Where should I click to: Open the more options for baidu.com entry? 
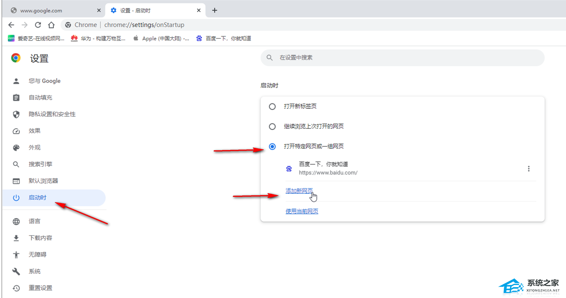point(529,169)
